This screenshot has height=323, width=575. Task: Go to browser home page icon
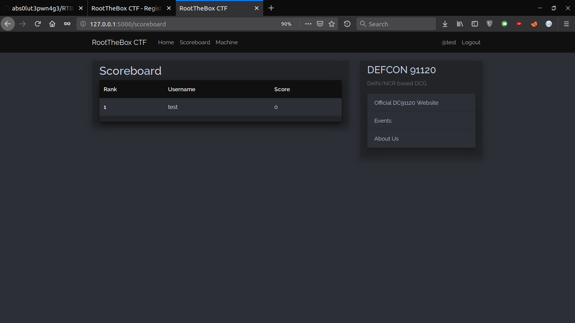click(x=52, y=24)
